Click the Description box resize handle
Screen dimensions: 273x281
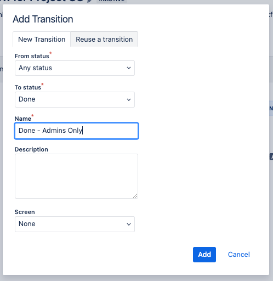pyautogui.click(x=135, y=196)
